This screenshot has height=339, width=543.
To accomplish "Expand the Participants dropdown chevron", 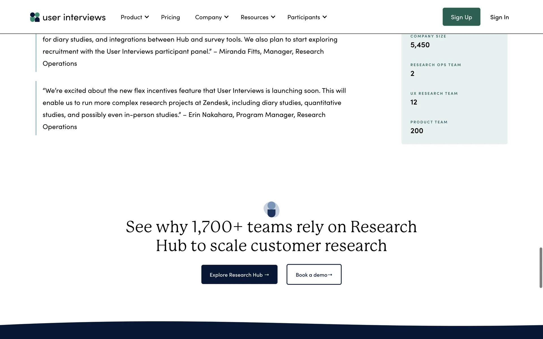I will pyautogui.click(x=325, y=17).
